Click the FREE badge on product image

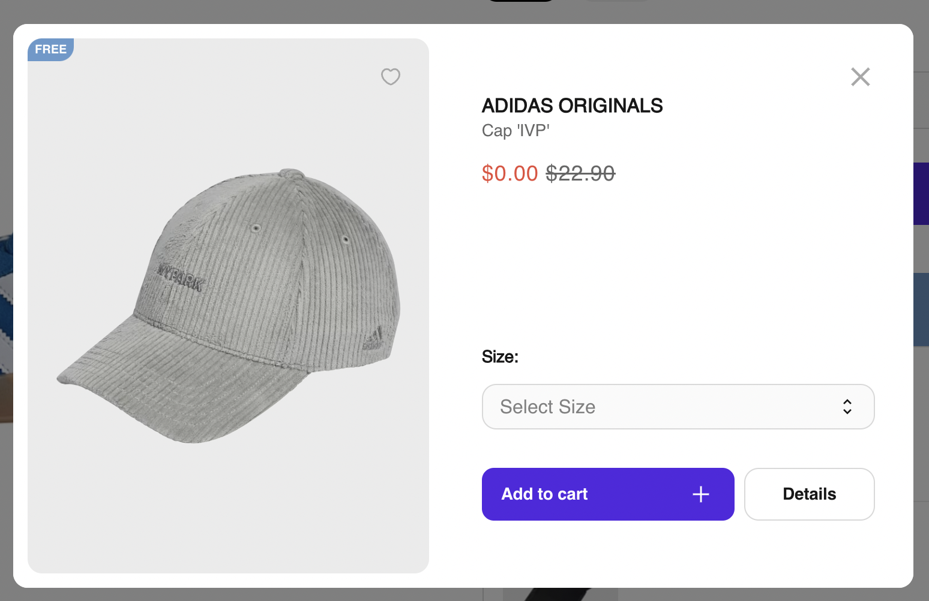[50, 49]
